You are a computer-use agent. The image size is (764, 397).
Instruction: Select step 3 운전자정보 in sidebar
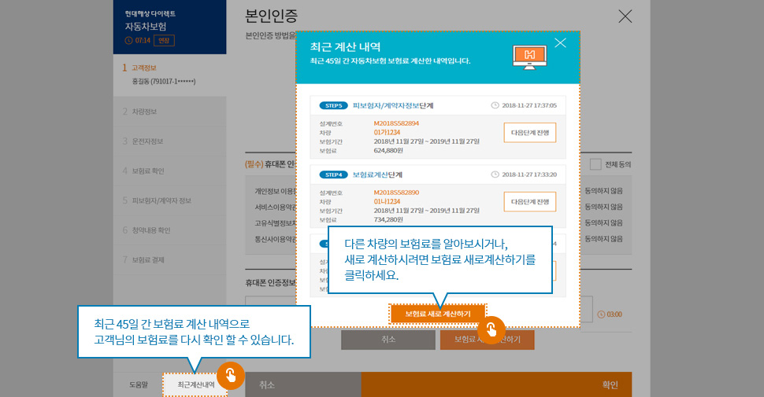169,141
